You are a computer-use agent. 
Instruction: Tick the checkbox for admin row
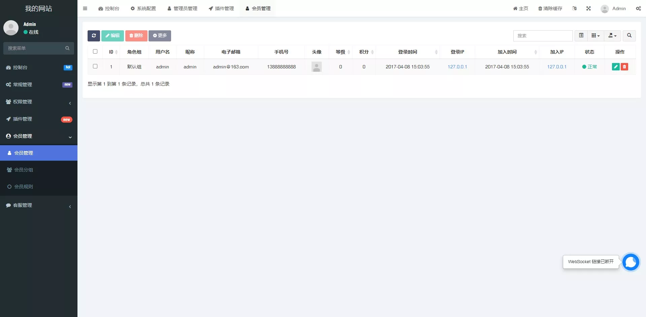click(95, 66)
